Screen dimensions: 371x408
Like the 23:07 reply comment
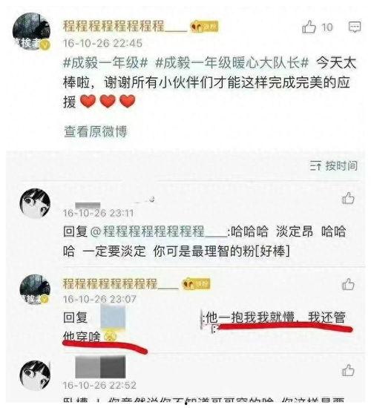tap(348, 284)
